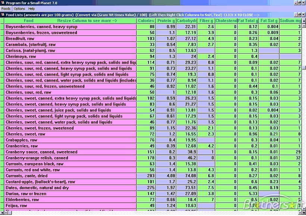Select the 'Breadfruit, raw' row
The height and width of the screenshot is (216, 306).
pos(70,39)
